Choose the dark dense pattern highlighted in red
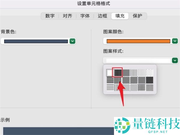 118,73
